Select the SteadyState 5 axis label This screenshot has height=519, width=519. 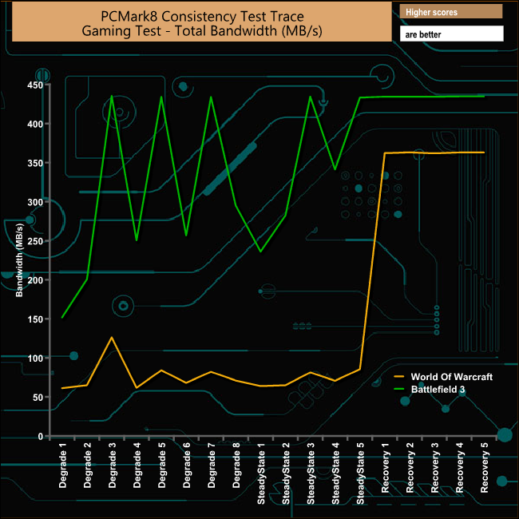tap(360, 473)
